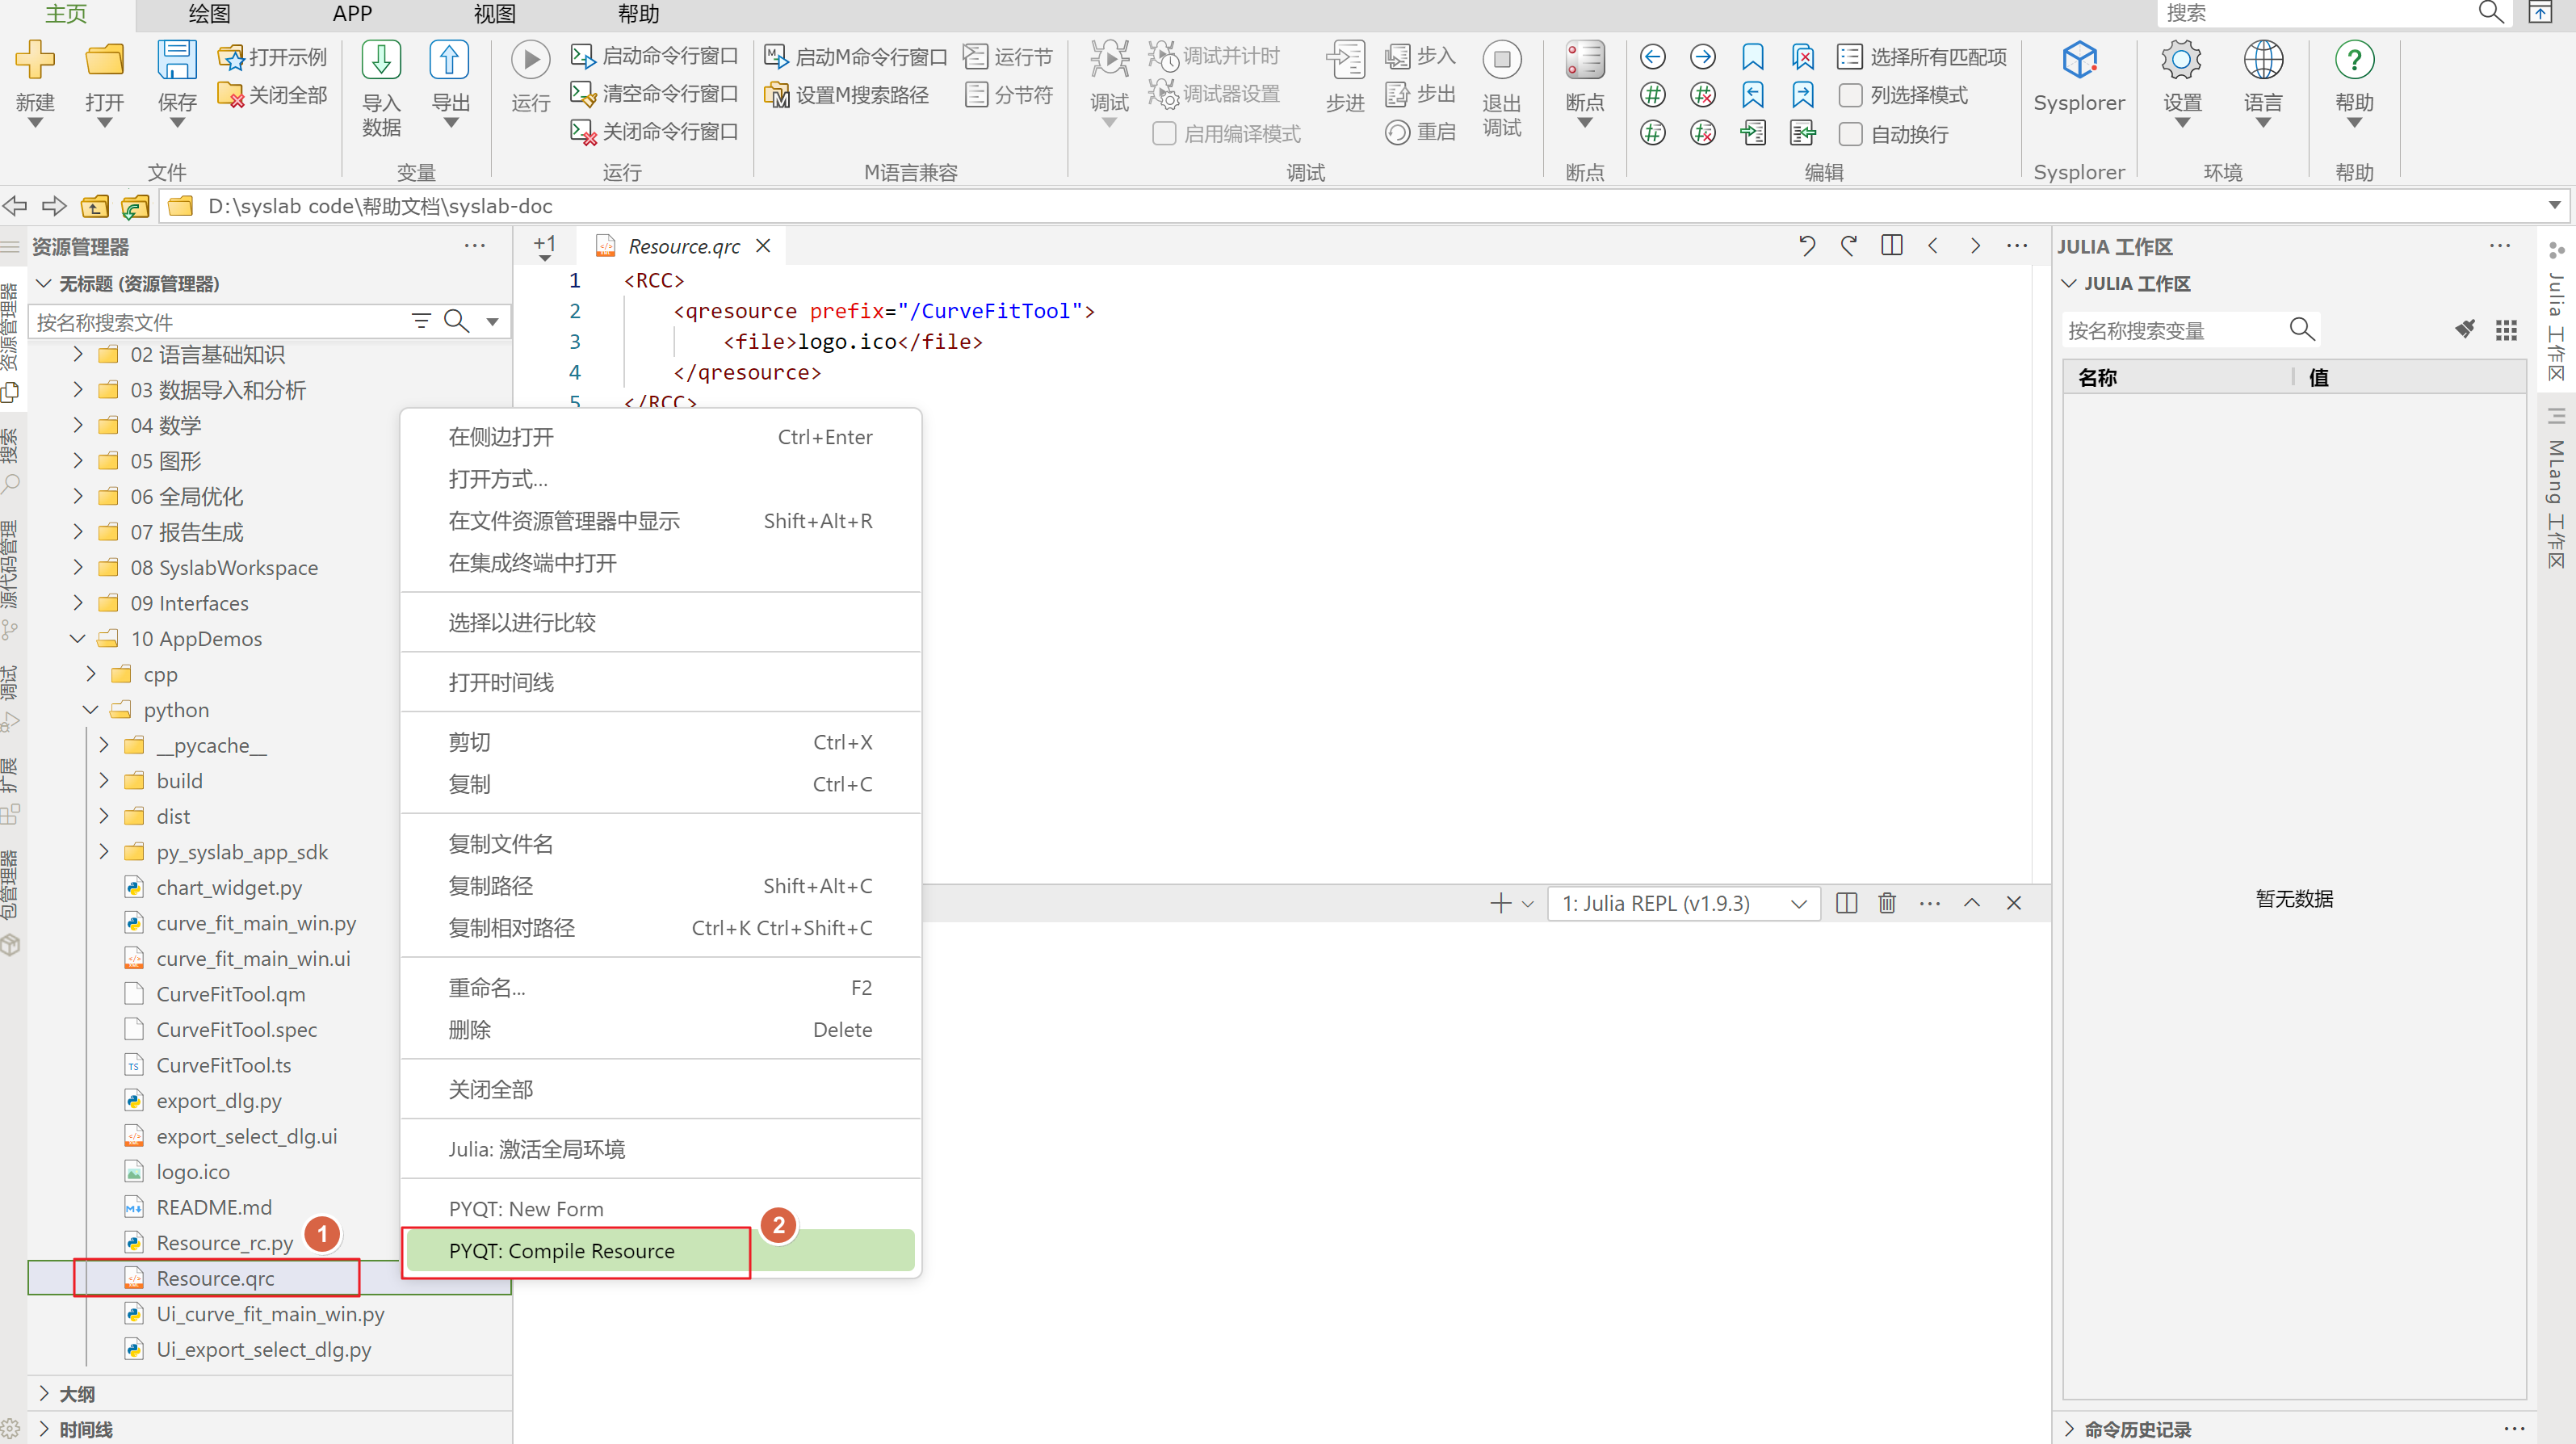
Task: Click the Run (运行) play icon
Action: [530, 60]
